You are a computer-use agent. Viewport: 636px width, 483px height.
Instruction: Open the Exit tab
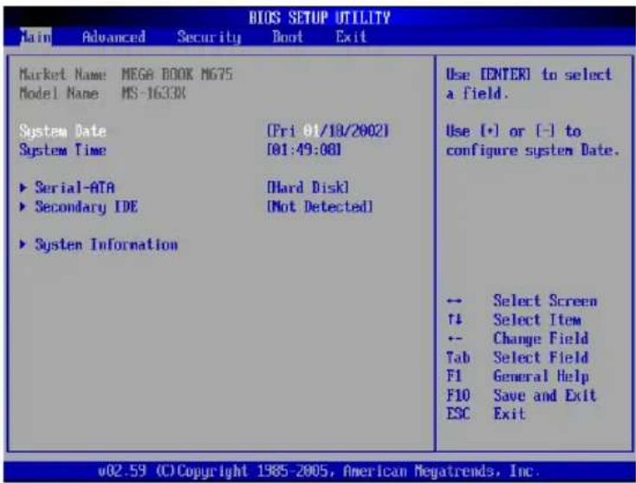tap(351, 37)
